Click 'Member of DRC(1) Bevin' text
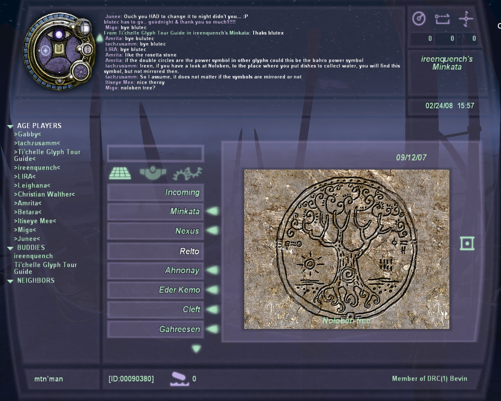Viewport: 501px width, 401px height. click(x=430, y=379)
